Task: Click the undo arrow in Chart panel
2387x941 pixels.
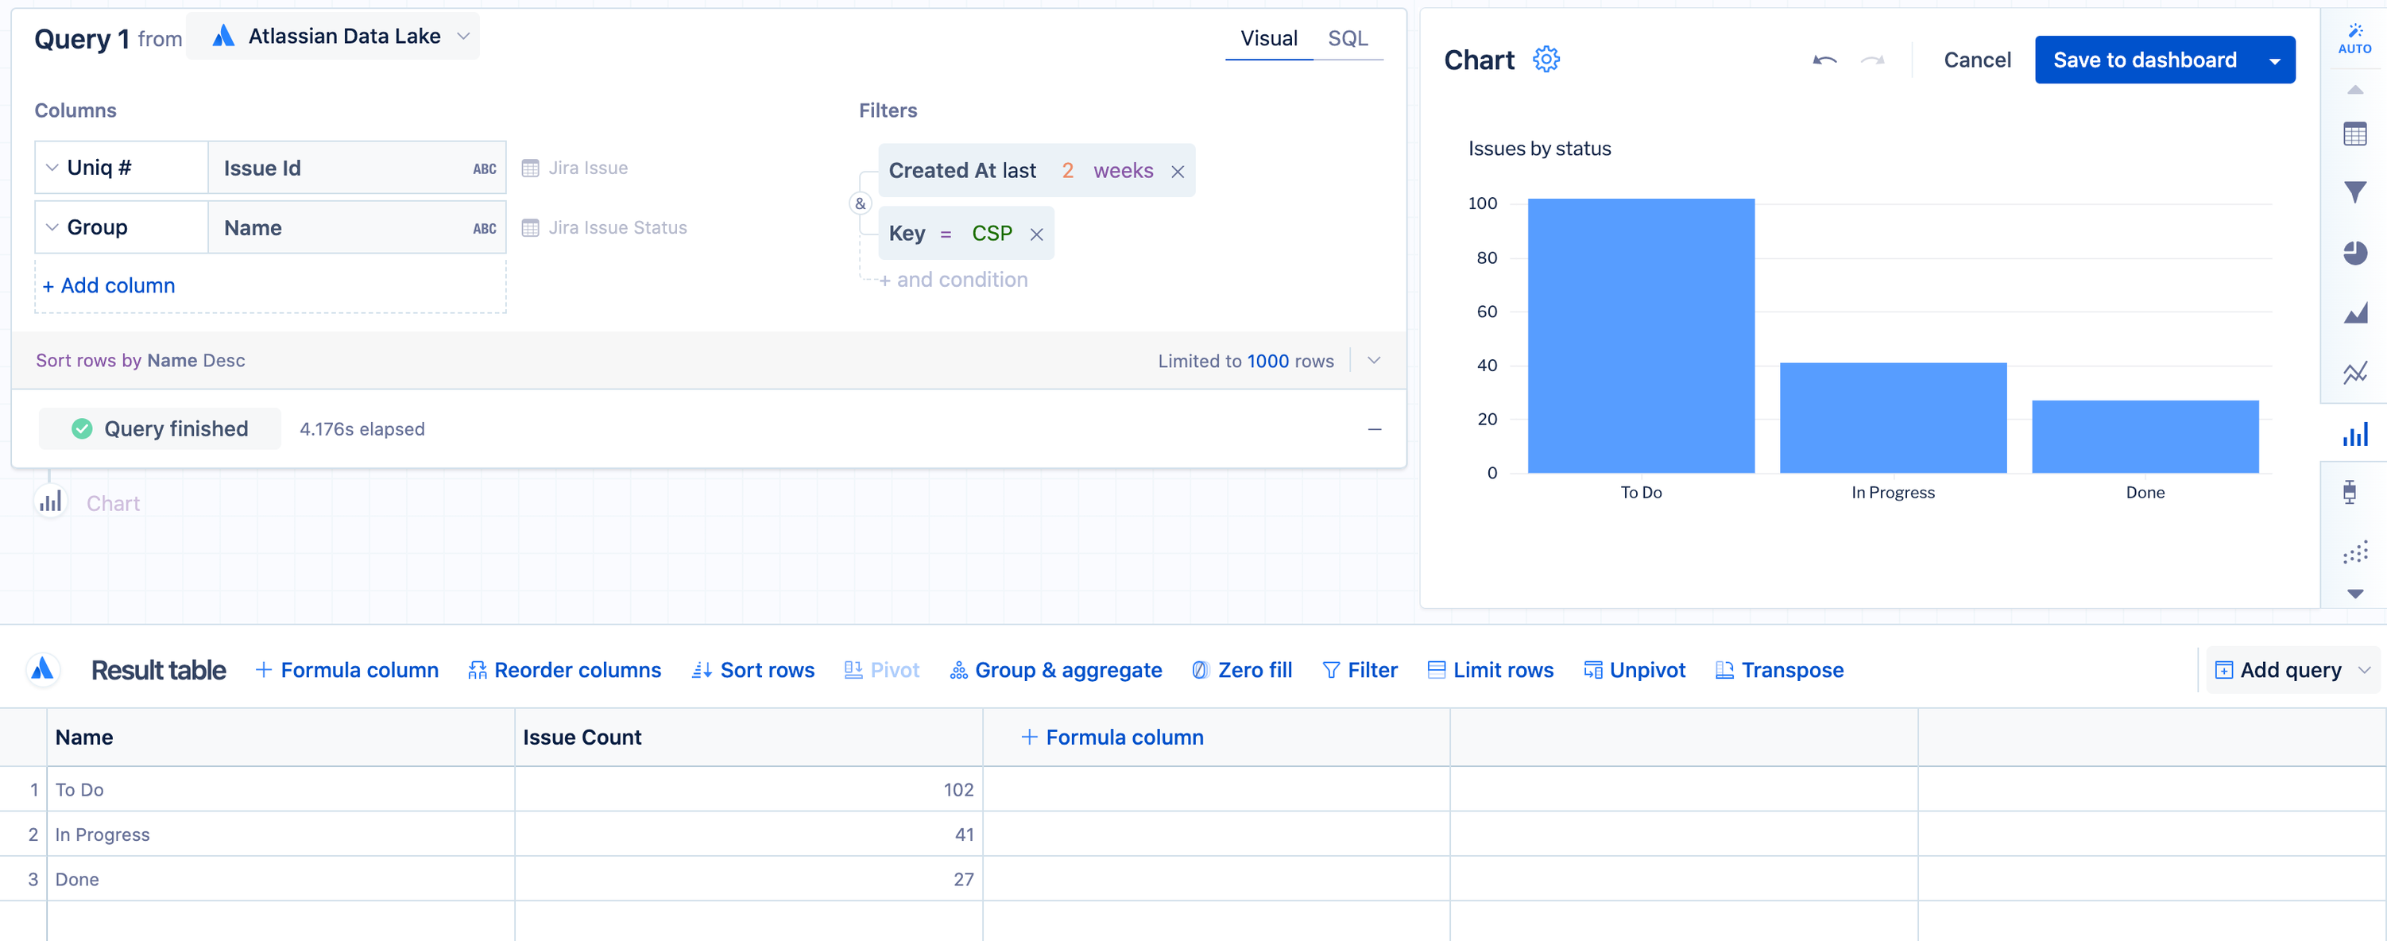Action: point(1824,60)
